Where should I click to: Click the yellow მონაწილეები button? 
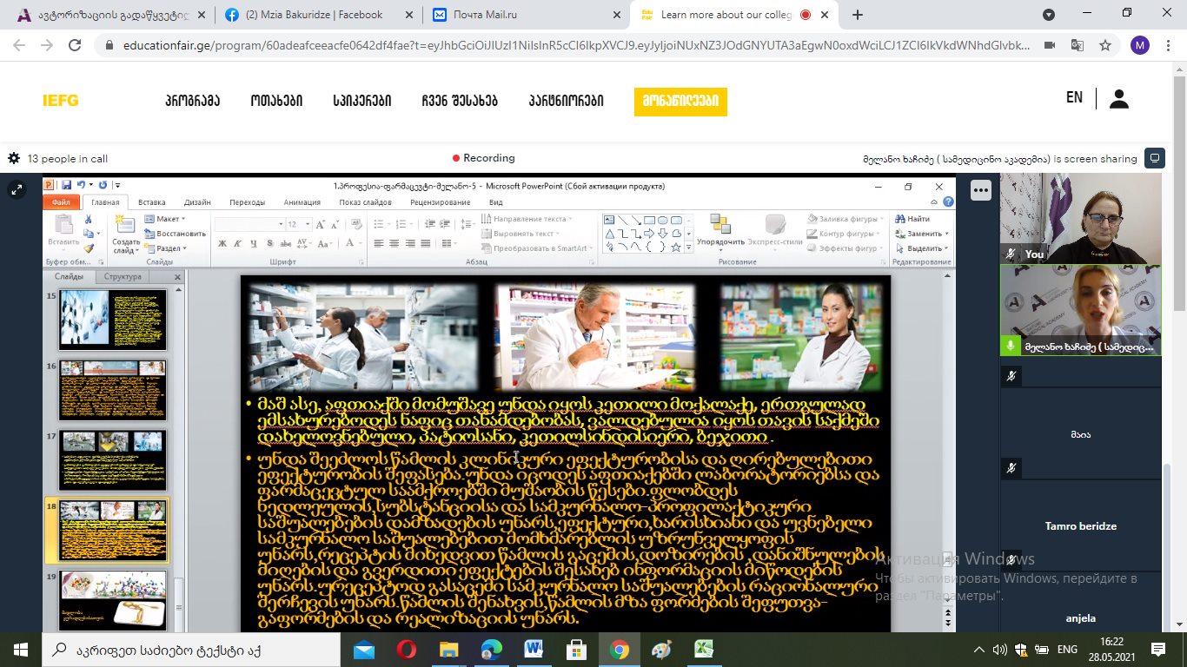(x=680, y=101)
